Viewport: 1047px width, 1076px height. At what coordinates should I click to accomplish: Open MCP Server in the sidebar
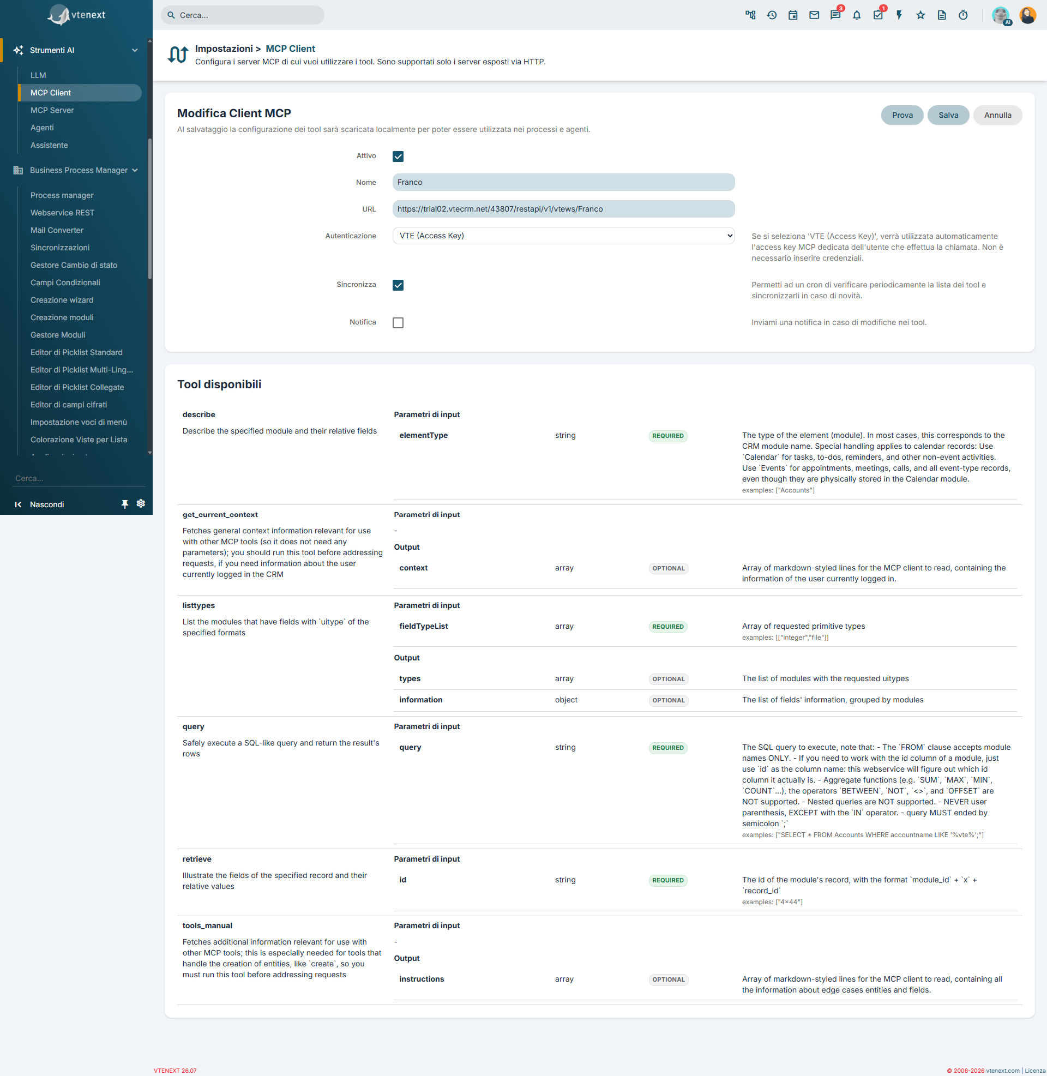tap(52, 111)
